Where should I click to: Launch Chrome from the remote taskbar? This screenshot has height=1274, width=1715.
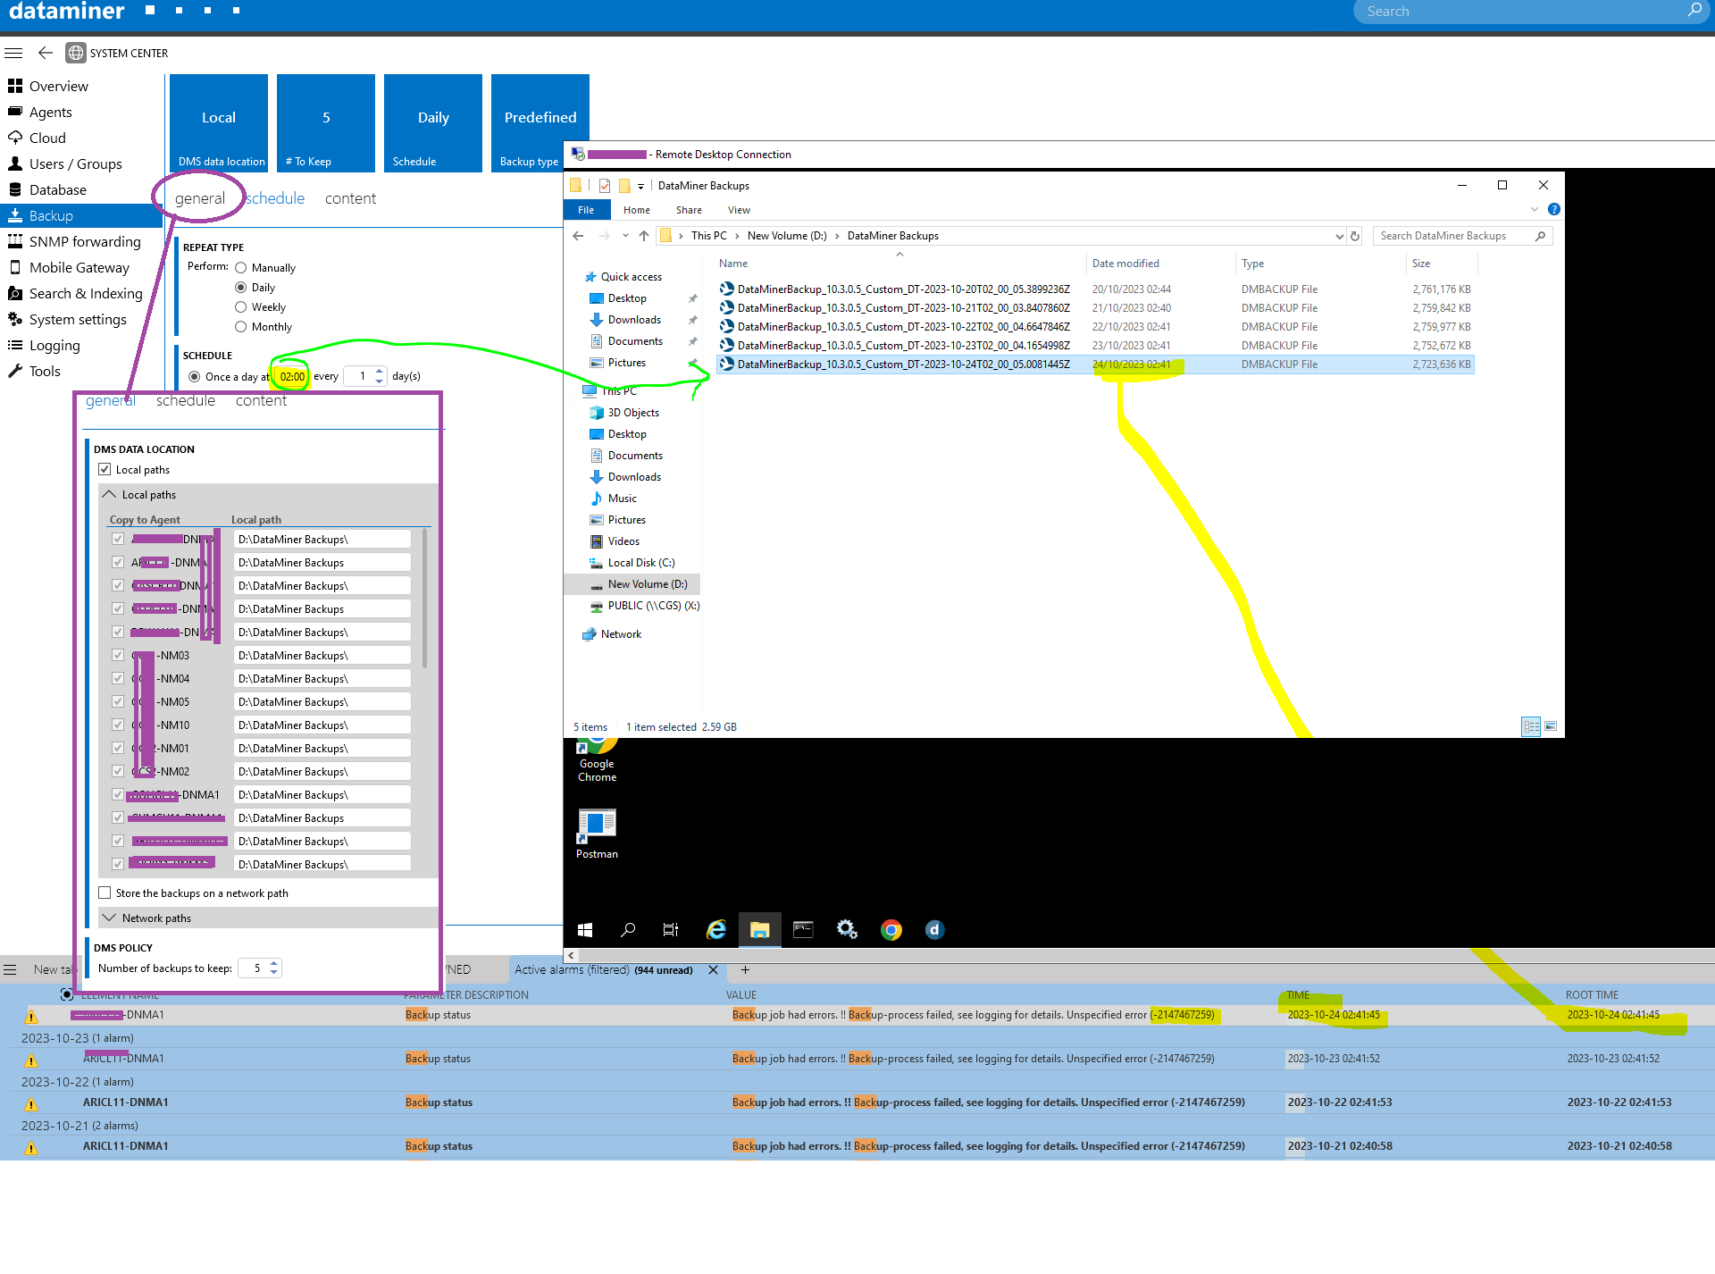pyautogui.click(x=891, y=930)
